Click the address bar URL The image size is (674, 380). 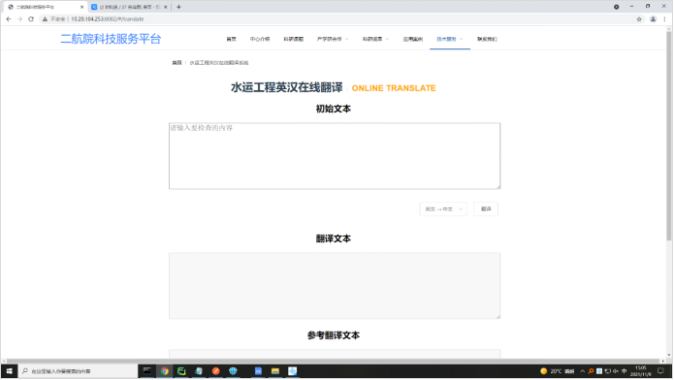pos(108,19)
